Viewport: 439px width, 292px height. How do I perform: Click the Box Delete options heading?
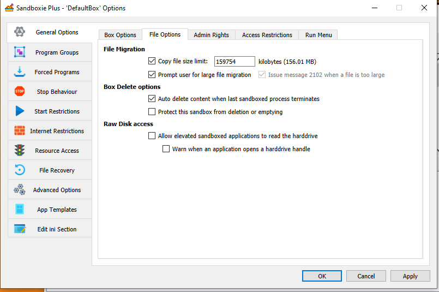[x=132, y=87]
